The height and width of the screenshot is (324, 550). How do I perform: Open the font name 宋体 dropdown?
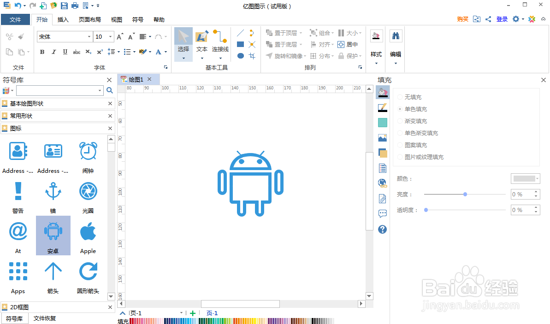click(x=89, y=36)
